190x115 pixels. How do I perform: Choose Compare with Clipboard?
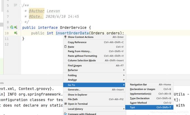[x=95, y=114]
